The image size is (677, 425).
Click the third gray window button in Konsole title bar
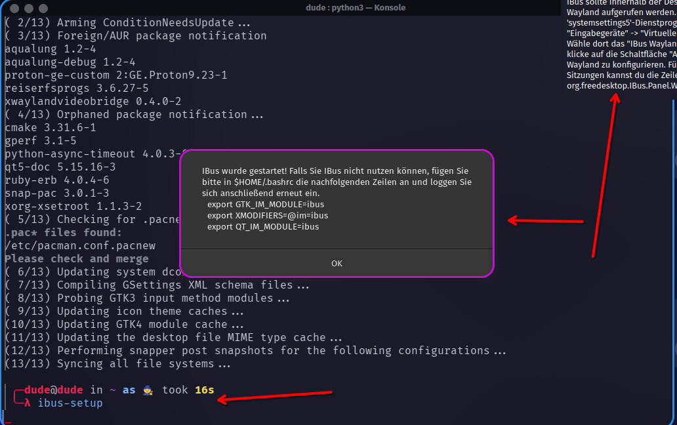(x=43, y=8)
